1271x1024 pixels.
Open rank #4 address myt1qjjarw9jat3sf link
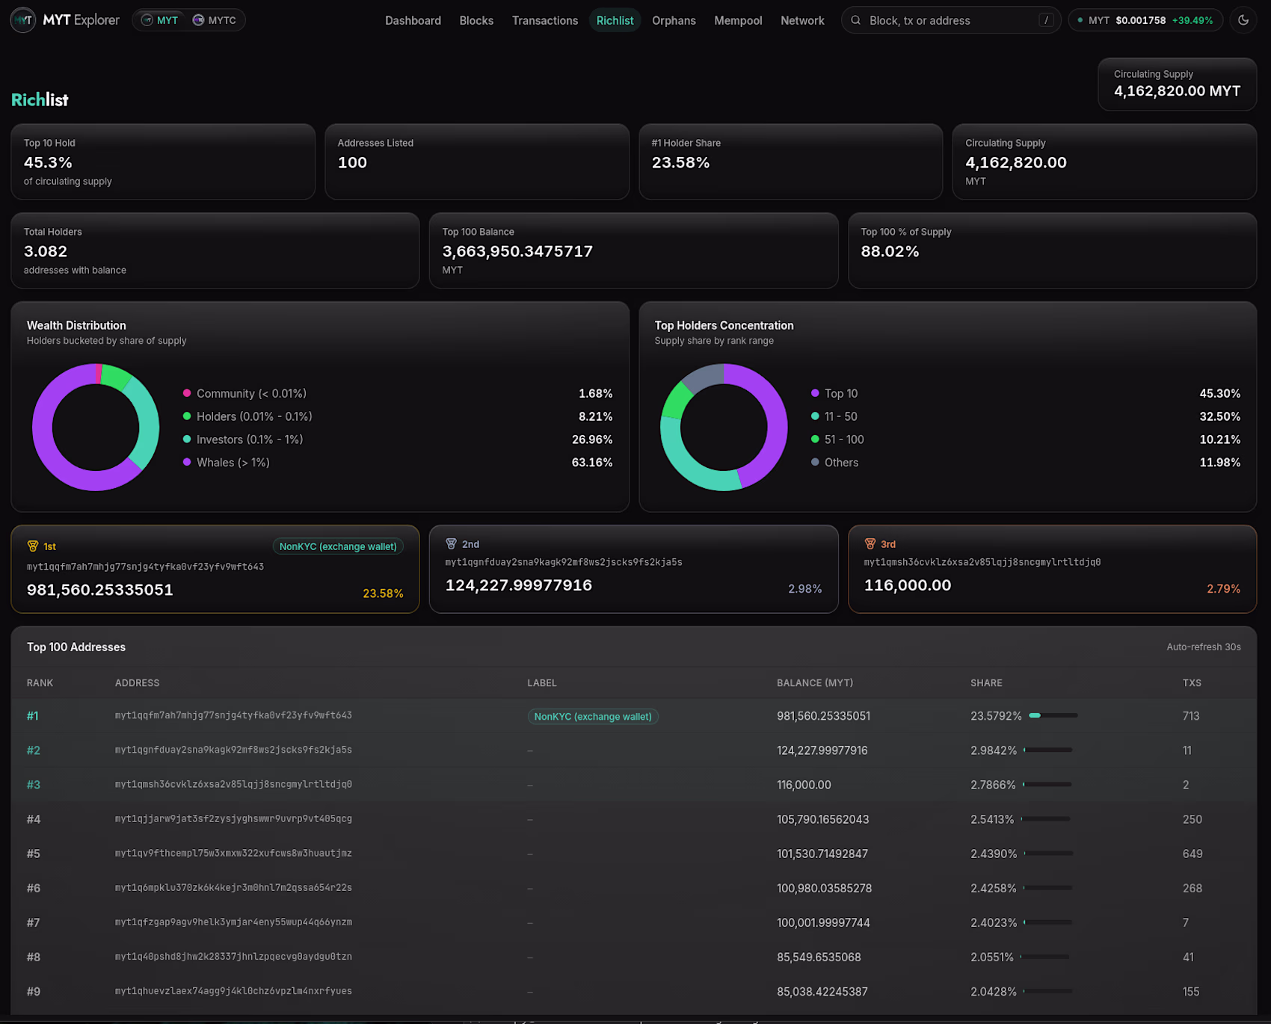[233, 819]
